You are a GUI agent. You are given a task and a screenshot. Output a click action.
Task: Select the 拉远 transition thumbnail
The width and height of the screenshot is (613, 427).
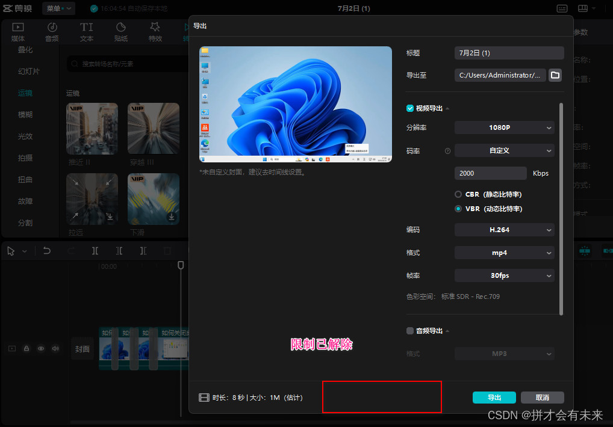point(92,199)
